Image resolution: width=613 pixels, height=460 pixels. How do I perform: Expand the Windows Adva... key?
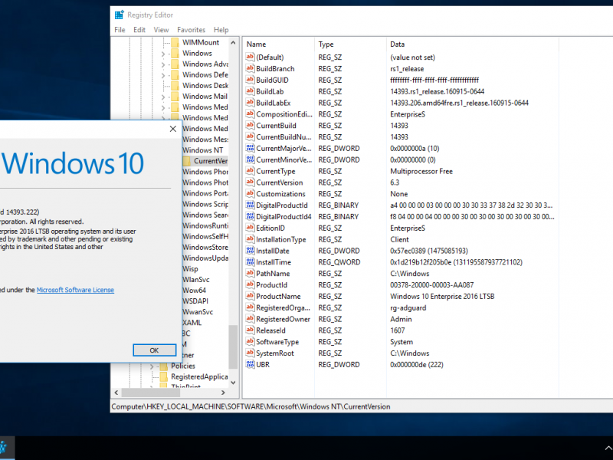pos(163,64)
